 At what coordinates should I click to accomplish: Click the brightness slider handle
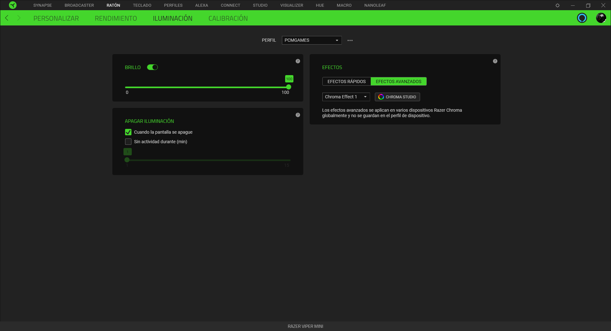pos(289,87)
